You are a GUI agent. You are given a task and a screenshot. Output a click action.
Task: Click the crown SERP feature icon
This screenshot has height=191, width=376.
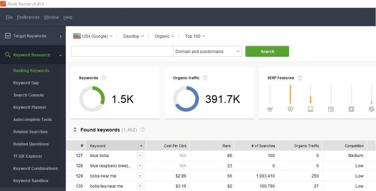click(270, 109)
